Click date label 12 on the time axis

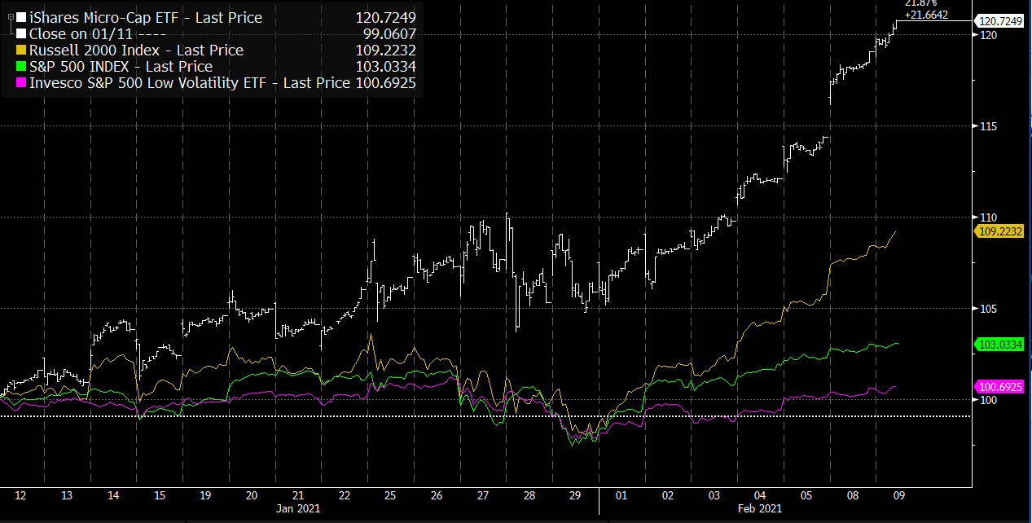22,494
